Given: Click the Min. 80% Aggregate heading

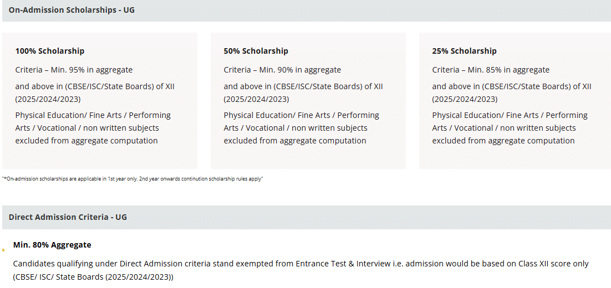Looking at the screenshot, I should point(52,245).
